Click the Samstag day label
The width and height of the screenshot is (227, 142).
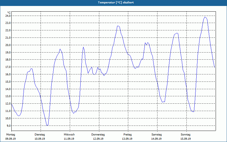click(x=157, y=135)
